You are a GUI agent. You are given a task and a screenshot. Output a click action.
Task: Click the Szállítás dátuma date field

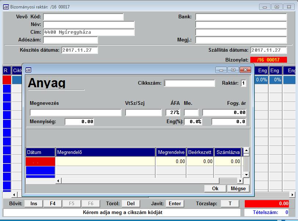click(x=269, y=50)
